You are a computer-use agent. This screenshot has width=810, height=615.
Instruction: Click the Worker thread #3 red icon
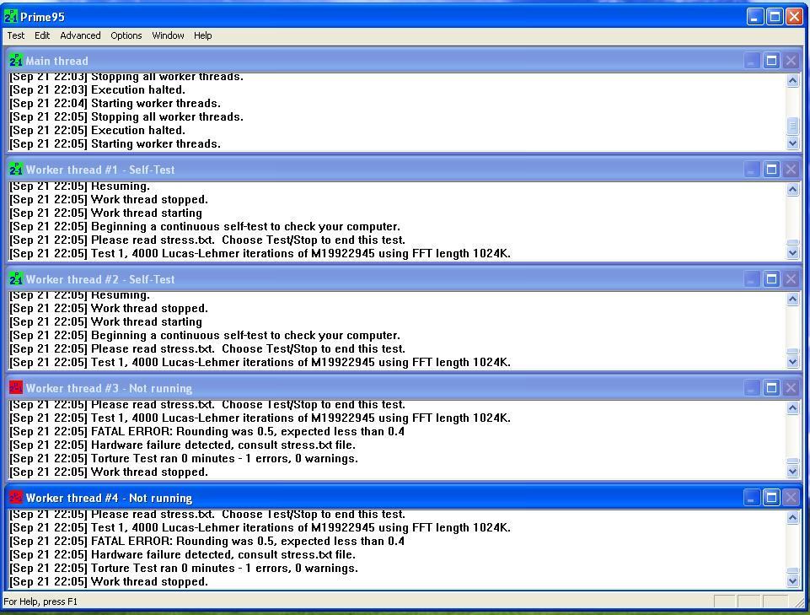pos(15,388)
